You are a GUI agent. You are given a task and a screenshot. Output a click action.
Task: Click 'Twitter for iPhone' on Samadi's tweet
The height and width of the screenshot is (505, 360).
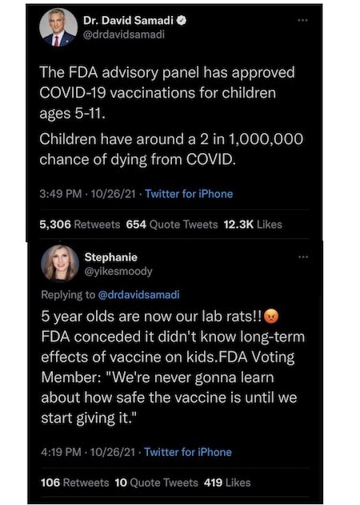tap(189, 194)
